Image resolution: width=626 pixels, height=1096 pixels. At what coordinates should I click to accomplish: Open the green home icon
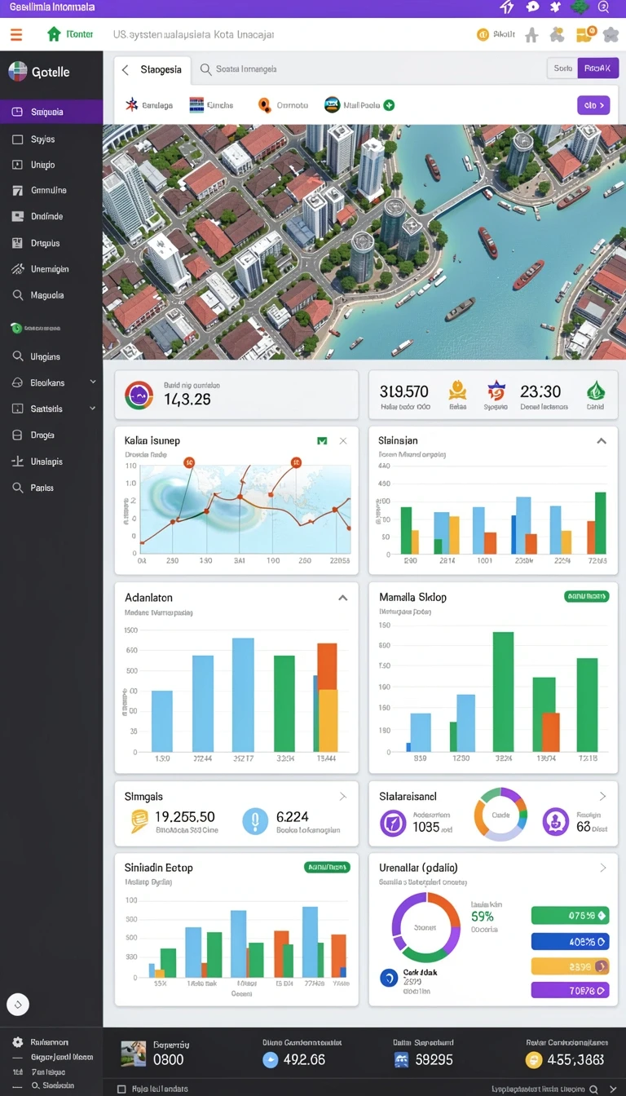tap(54, 34)
